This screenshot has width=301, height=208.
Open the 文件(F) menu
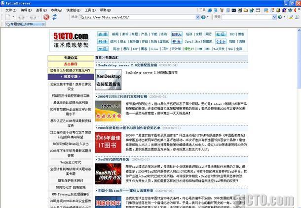(x=11, y=10)
